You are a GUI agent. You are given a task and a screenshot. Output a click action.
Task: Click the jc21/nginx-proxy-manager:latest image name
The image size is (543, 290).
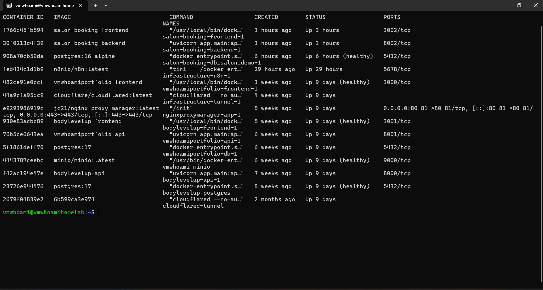click(x=106, y=108)
